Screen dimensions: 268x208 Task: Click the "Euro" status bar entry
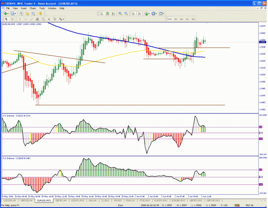click(x=120, y=205)
